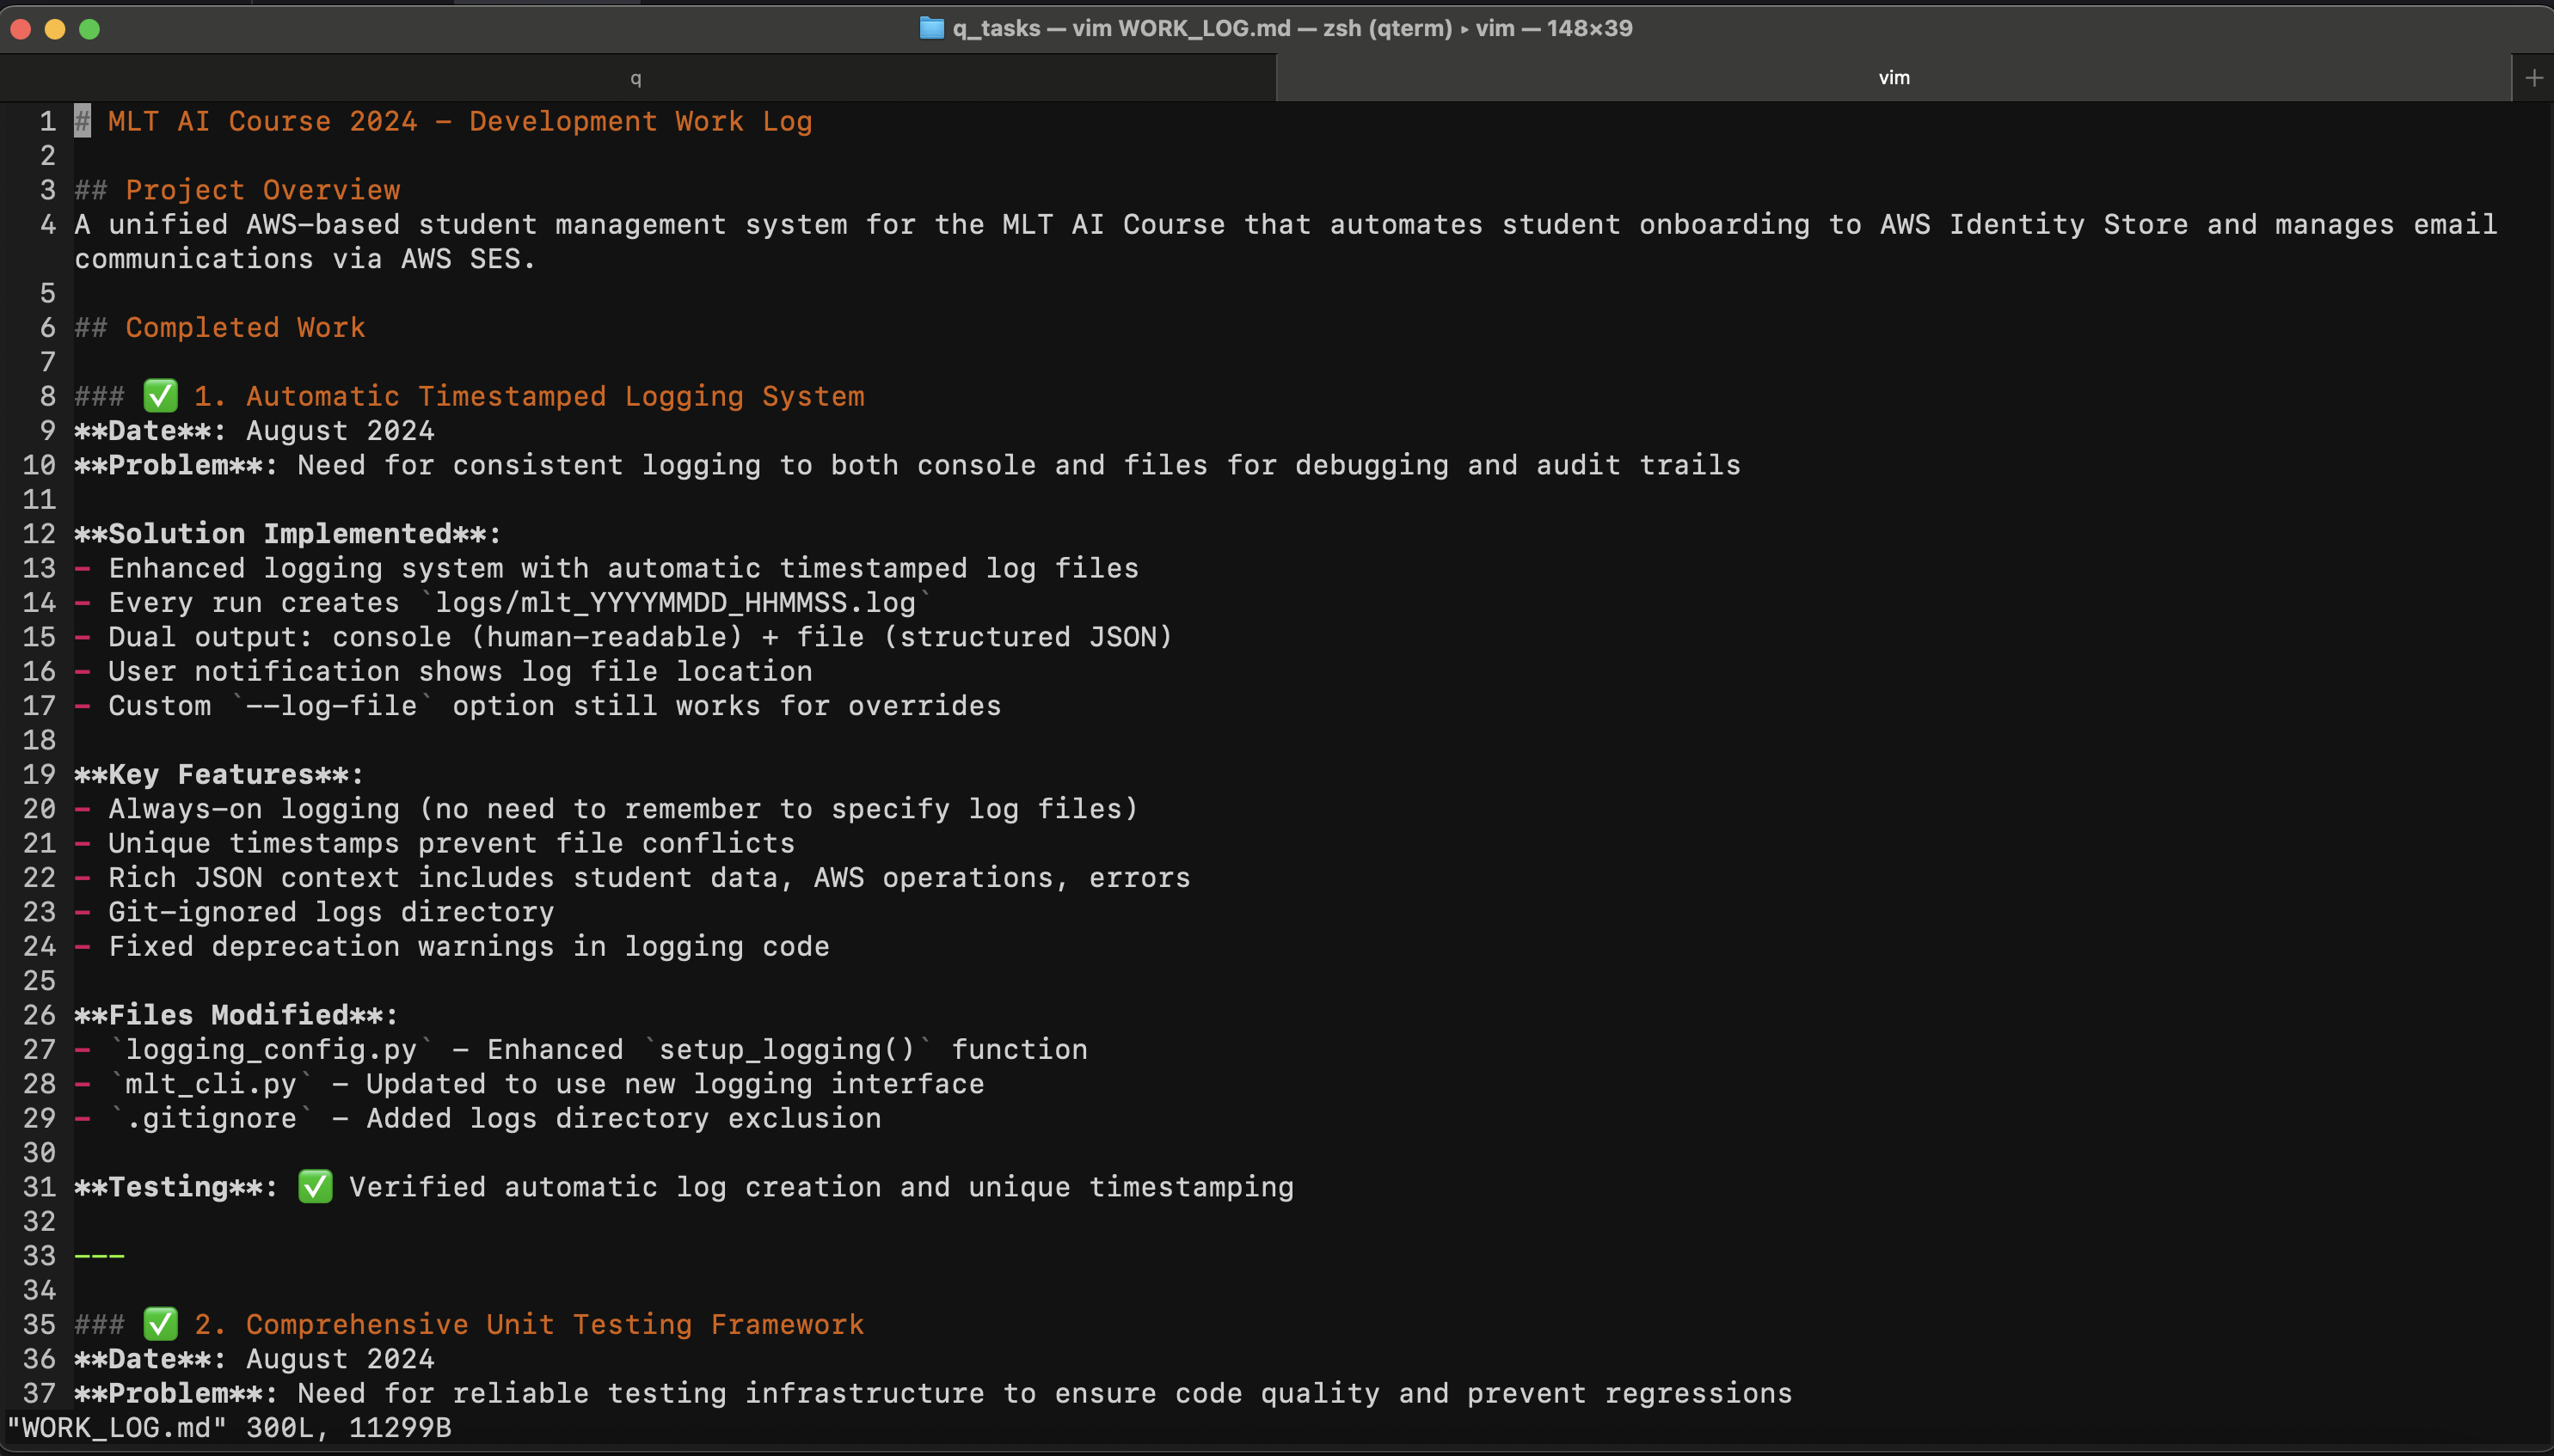Click the "setup_logging()" function text

(x=788, y=1050)
